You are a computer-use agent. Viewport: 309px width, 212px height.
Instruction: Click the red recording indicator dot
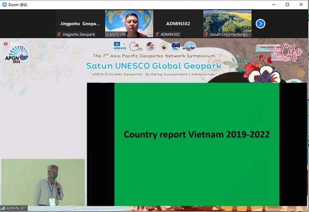pos(6,44)
